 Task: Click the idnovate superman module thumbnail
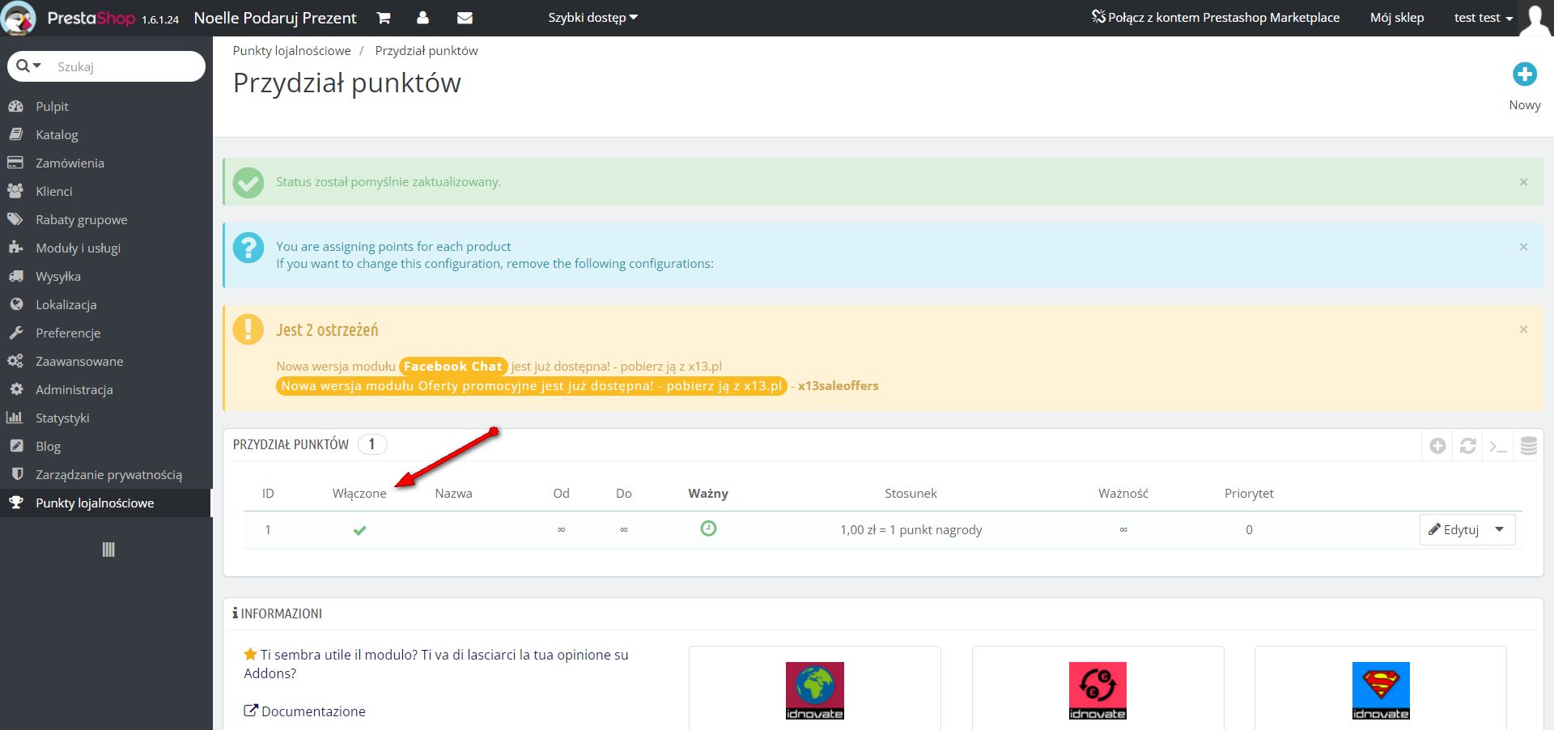[x=1381, y=691]
